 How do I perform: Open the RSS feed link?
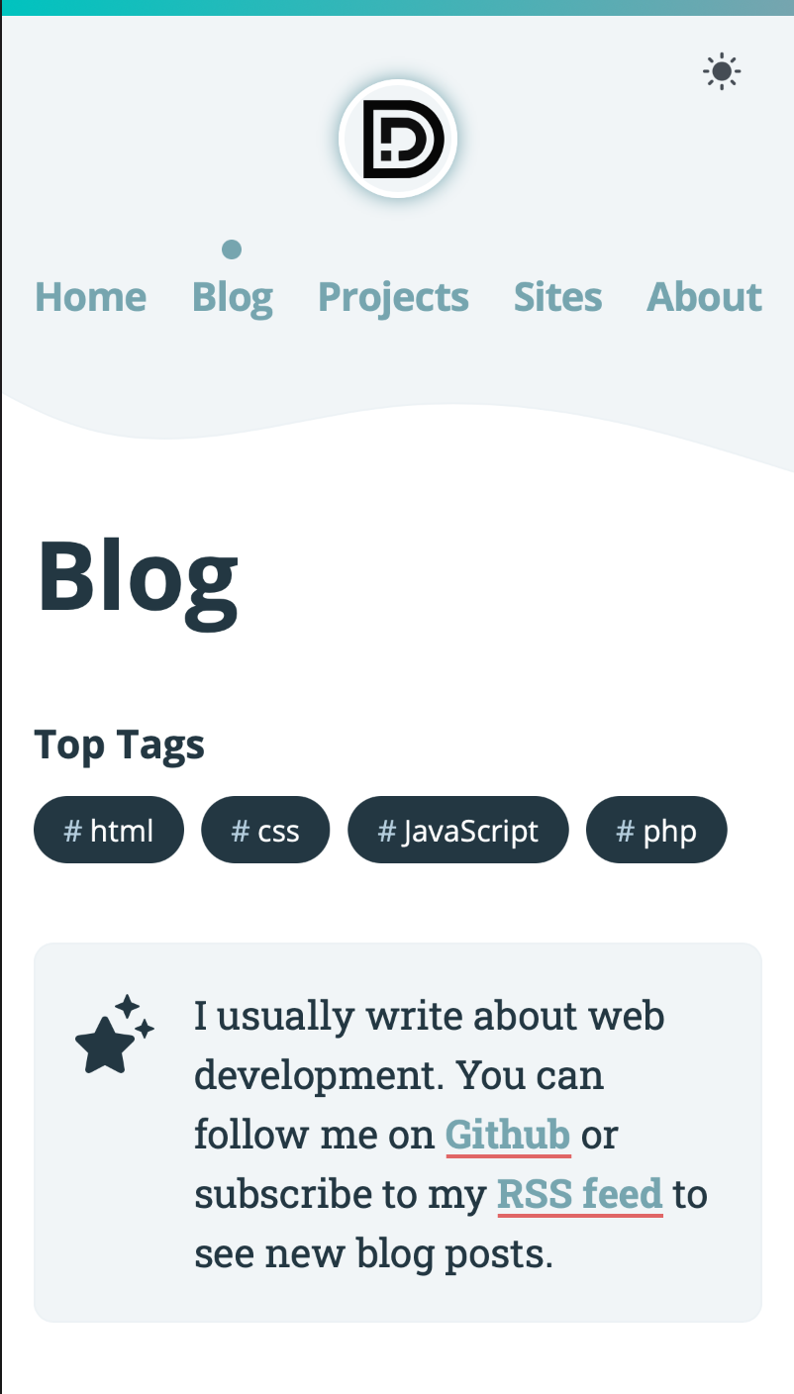pyautogui.click(x=579, y=1194)
